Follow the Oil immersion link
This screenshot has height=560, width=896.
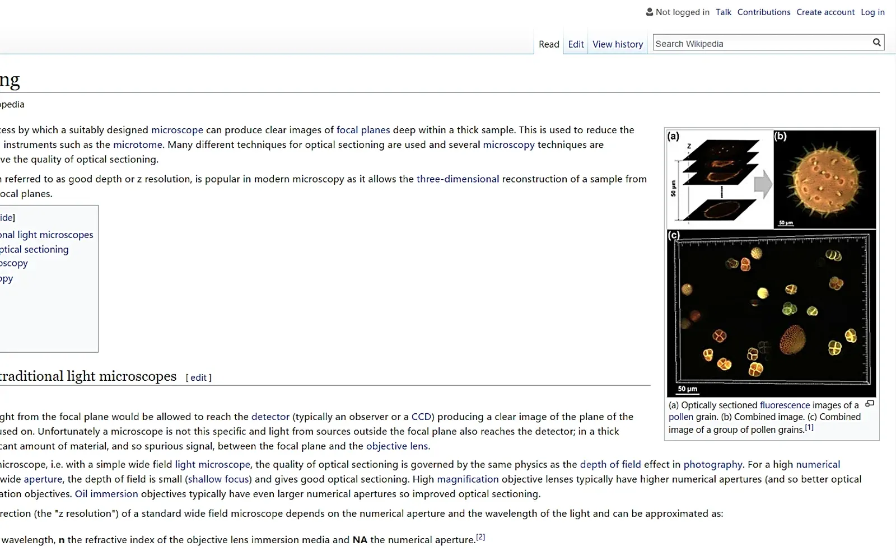pos(106,494)
